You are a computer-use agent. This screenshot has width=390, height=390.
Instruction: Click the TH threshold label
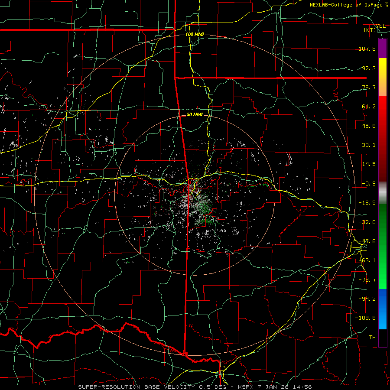click(372, 338)
